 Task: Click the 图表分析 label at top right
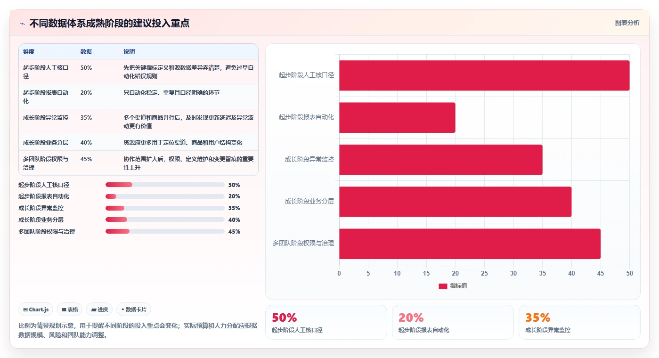click(x=627, y=23)
